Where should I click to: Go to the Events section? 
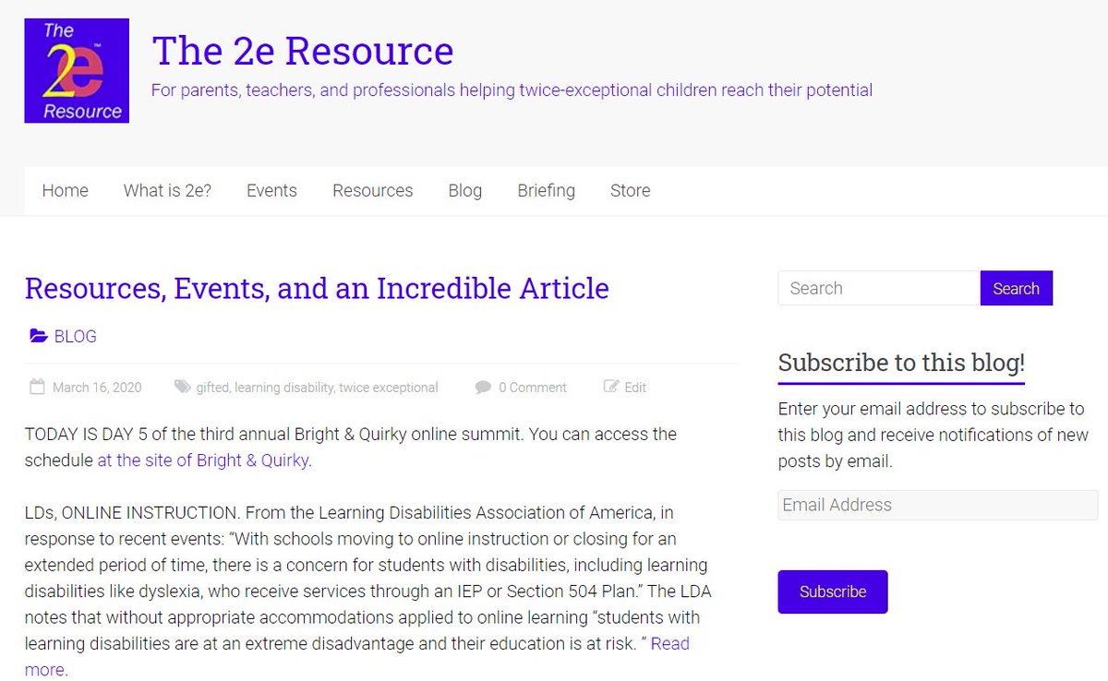271,191
